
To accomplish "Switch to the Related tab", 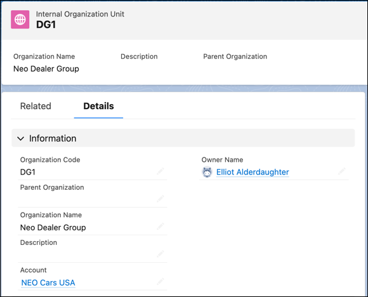I will (x=36, y=106).
